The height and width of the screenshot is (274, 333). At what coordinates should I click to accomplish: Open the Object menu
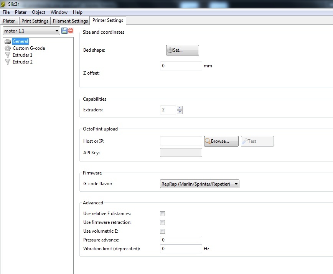click(38, 12)
